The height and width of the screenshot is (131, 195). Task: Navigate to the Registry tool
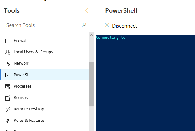(x=44, y=98)
